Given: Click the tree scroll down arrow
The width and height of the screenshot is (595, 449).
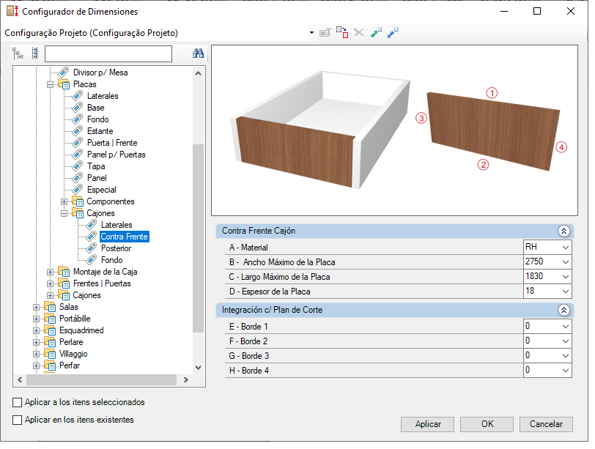Looking at the screenshot, I should point(198,368).
